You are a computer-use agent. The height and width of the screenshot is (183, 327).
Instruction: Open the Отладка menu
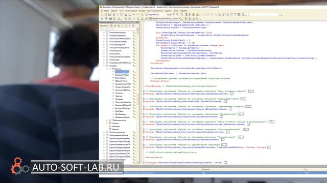coord(142,11)
